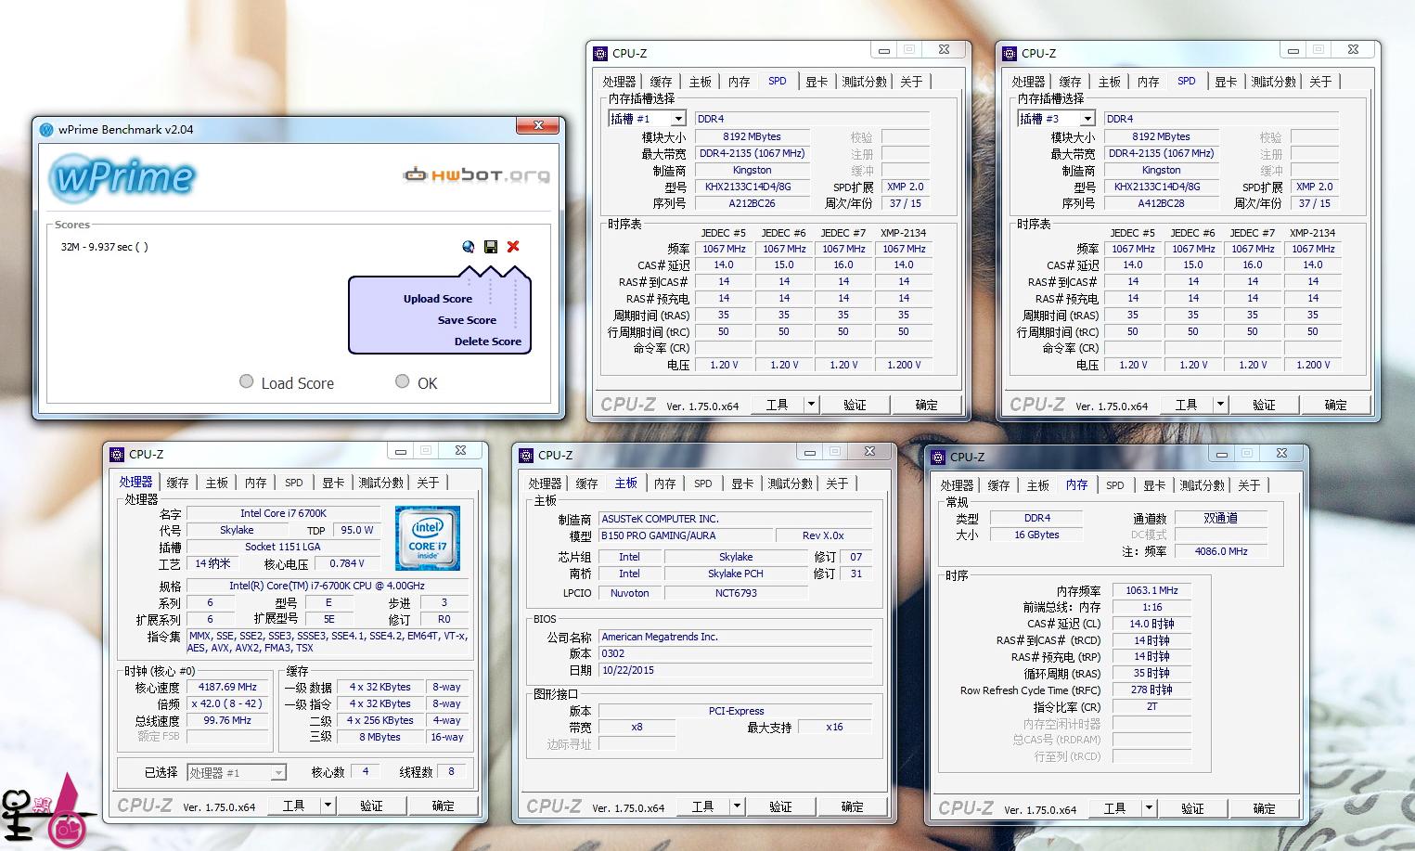Click the 16 GBytes memory size value
Screen dimensions: 1415x851
click(1036, 535)
